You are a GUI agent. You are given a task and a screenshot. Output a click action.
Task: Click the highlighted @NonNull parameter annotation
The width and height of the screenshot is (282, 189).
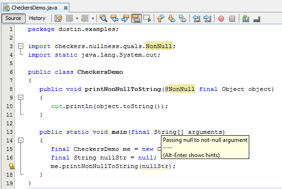(x=181, y=89)
